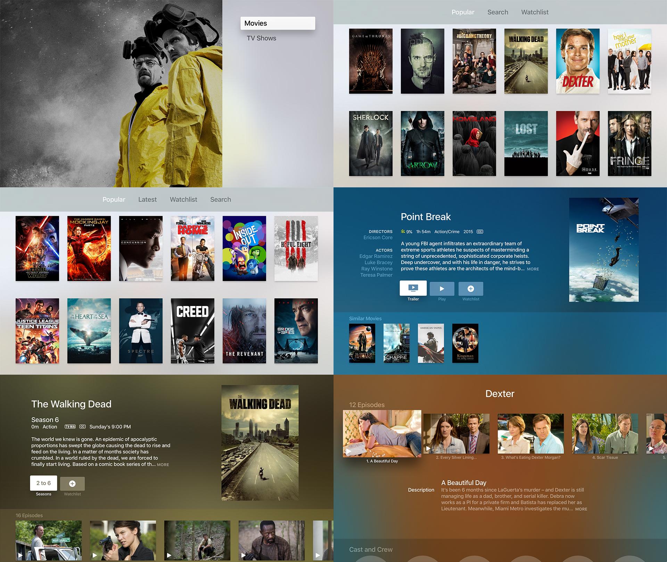The height and width of the screenshot is (562, 667).
Task: Open actor Teresa Palmer link
Action: pos(376,275)
